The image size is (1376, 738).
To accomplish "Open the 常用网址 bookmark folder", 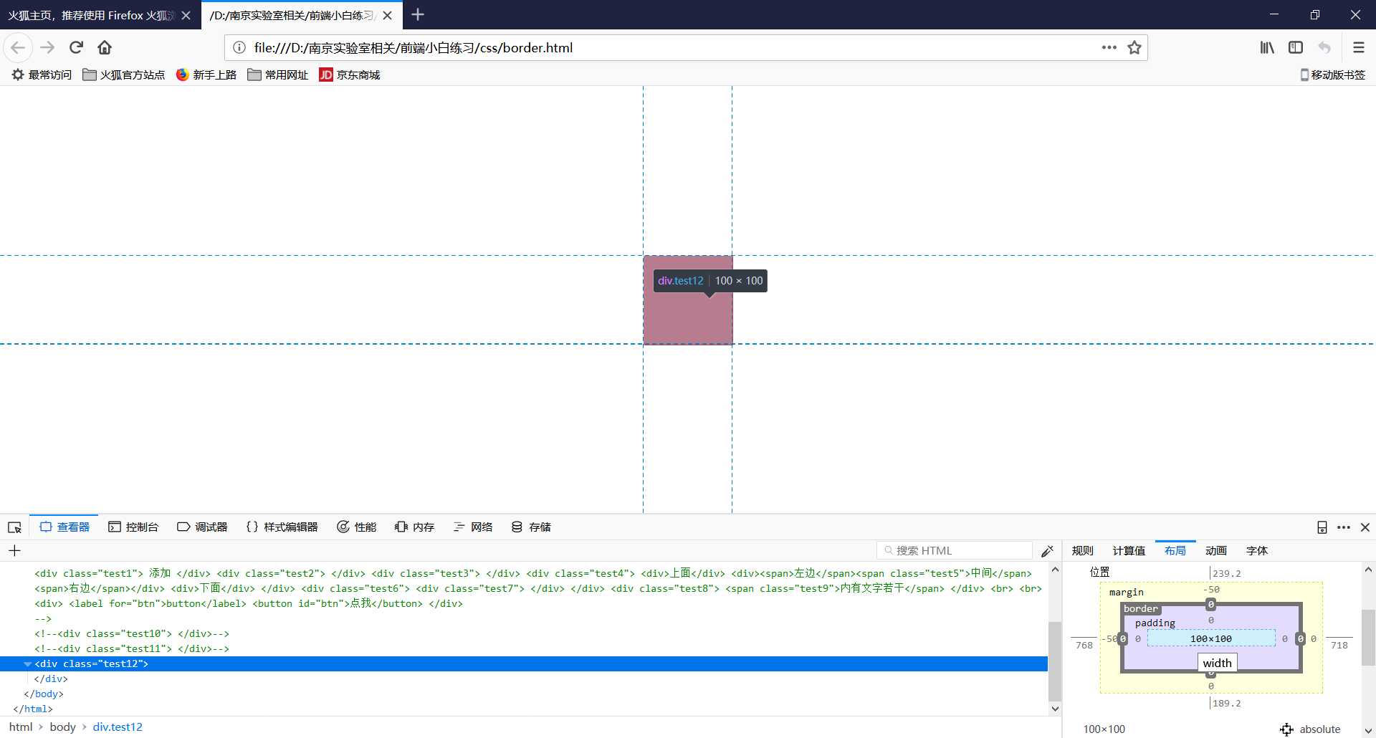I will coord(278,75).
